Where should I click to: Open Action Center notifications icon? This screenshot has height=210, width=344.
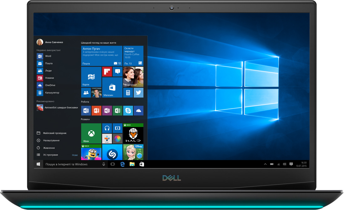click(x=291, y=164)
